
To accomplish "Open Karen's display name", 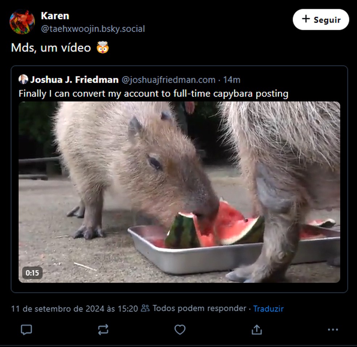I will tap(55, 16).
